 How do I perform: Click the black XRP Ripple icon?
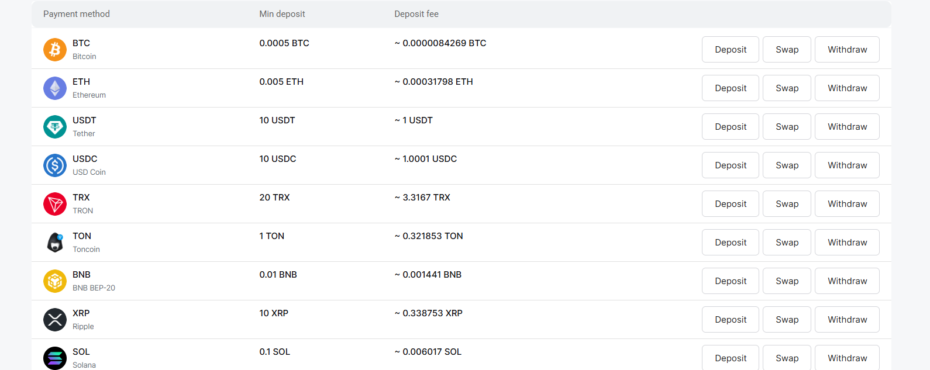click(55, 320)
